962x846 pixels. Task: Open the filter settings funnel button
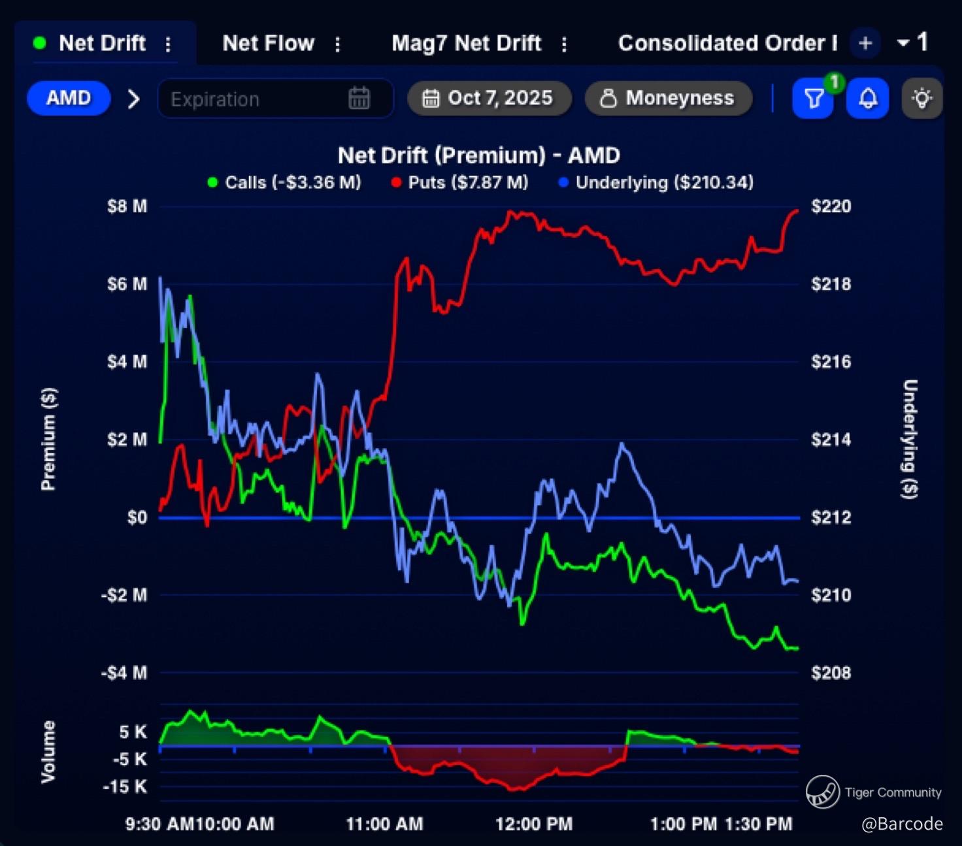[x=813, y=99]
